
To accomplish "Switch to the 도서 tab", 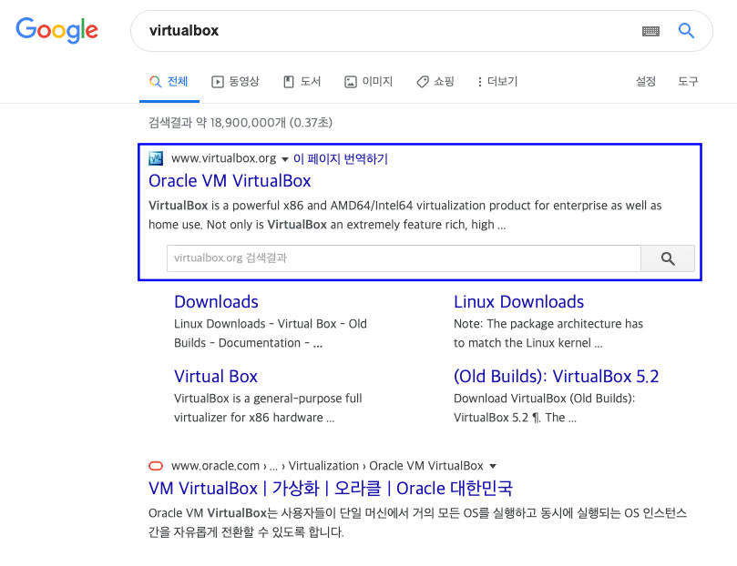I will (x=302, y=82).
